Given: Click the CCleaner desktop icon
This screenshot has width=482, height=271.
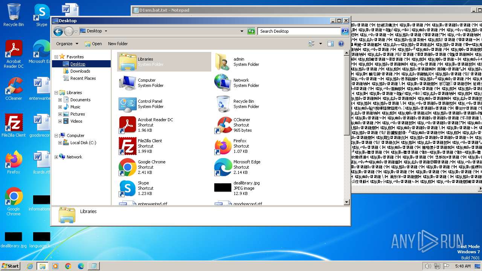Looking at the screenshot, I should point(14,89).
